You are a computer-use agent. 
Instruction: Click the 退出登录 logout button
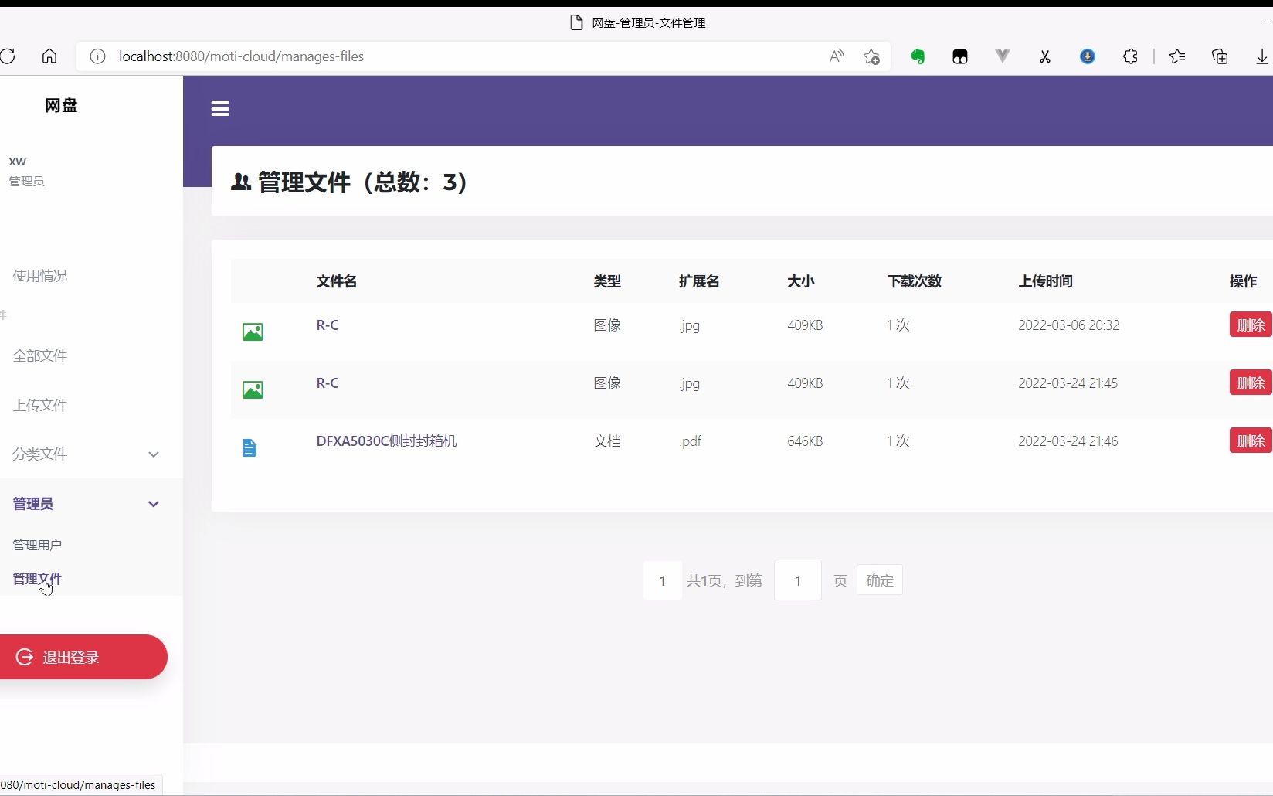[83, 657]
